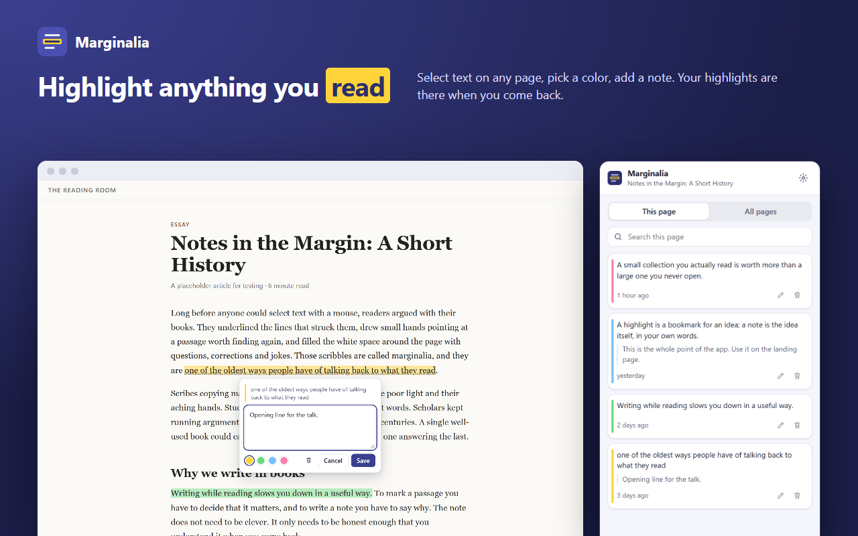Switch to the All pages tab
The width and height of the screenshot is (858, 536).
click(761, 212)
